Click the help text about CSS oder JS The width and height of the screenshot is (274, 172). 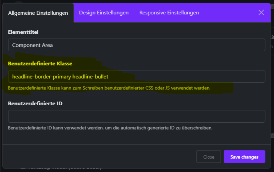(109, 88)
